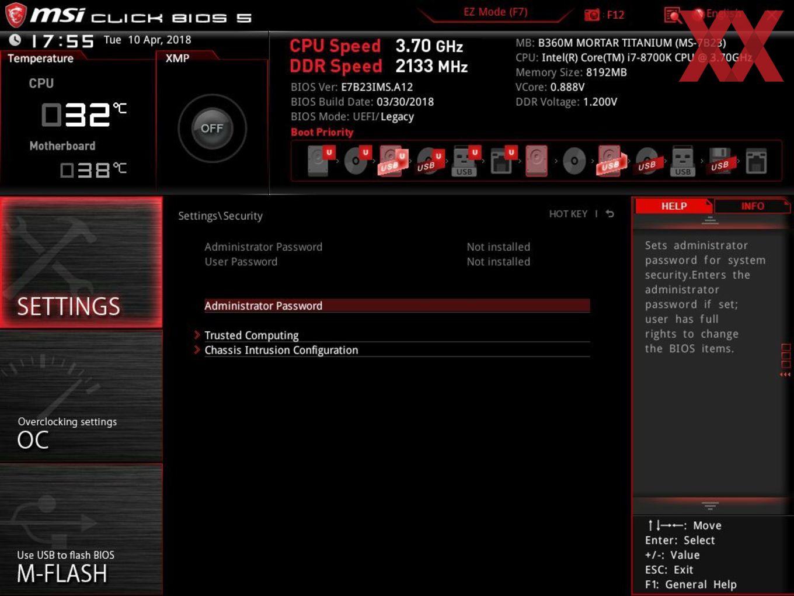
Task: Click the triple-arrow collapse icon on right edge
Action: point(785,375)
